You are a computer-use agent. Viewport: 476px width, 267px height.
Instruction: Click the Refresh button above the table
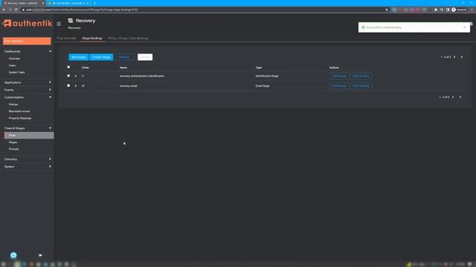point(124,57)
